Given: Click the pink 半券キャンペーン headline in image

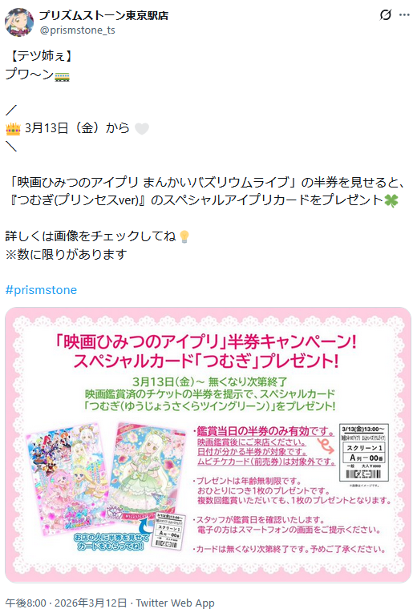Looking at the screenshot, I should point(206,351).
